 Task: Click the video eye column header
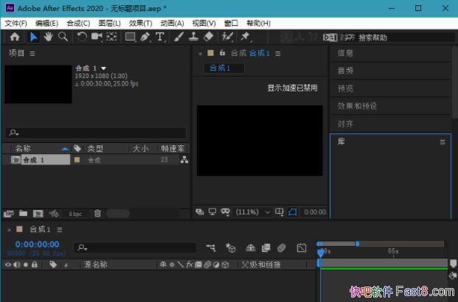click(x=8, y=264)
